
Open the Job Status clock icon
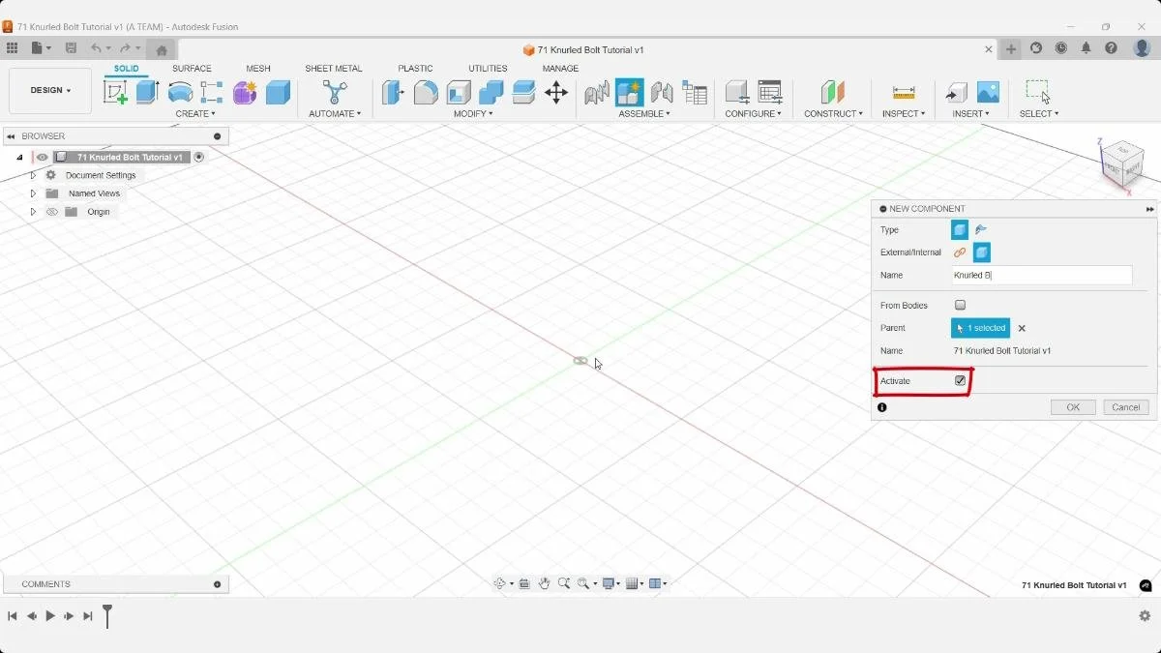[x=1061, y=47]
